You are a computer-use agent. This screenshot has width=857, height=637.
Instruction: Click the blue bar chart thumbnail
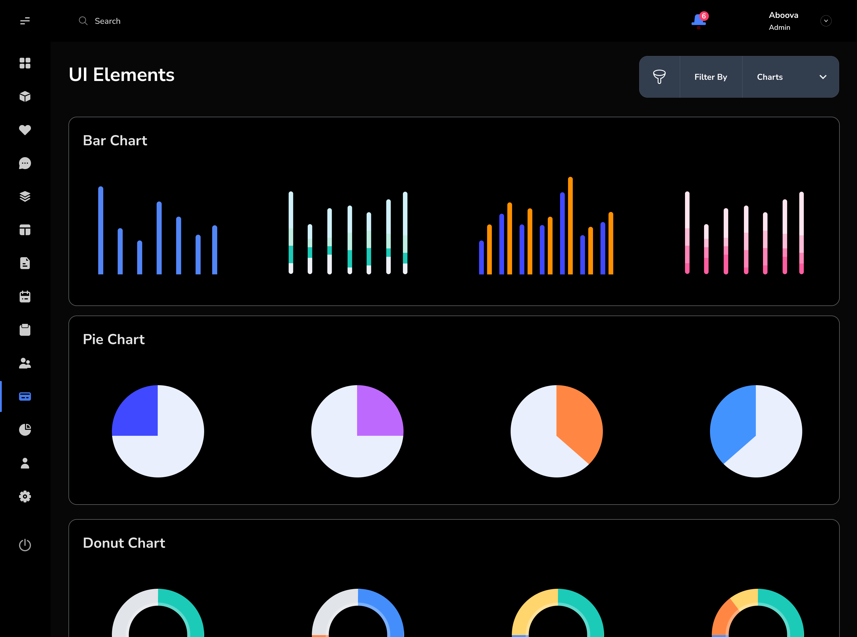[x=158, y=230]
